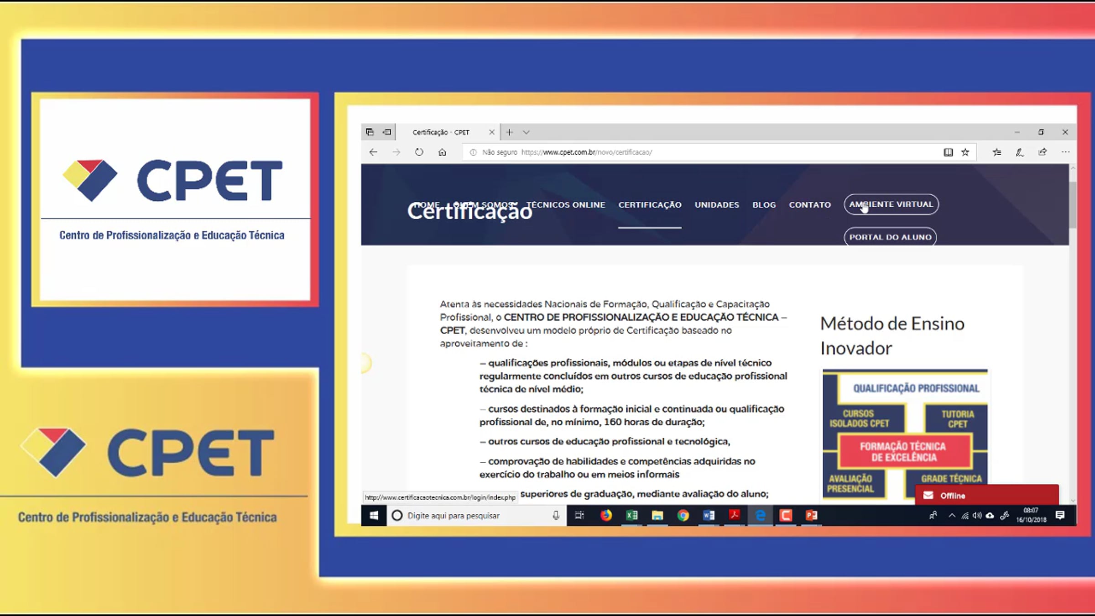Open the Edge favorites hub icon
1095x616 pixels.
(x=997, y=152)
